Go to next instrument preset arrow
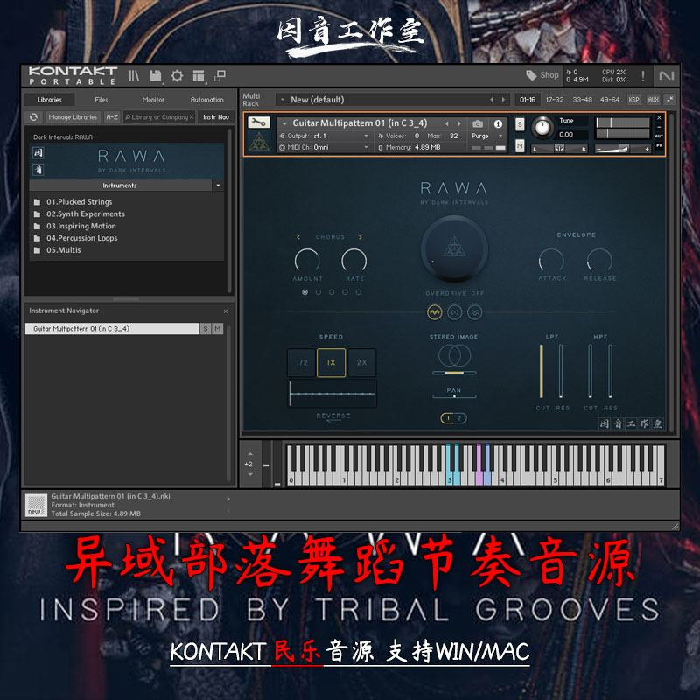Image resolution: width=700 pixels, height=700 pixels. point(459,123)
